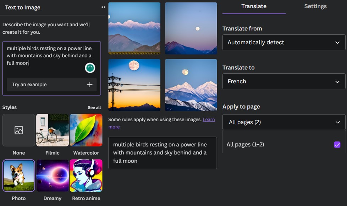Click the circular progress indicator in prompt box
Image resolution: width=347 pixels, height=206 pixels.
pyautogui.click(x=90, y=68)
